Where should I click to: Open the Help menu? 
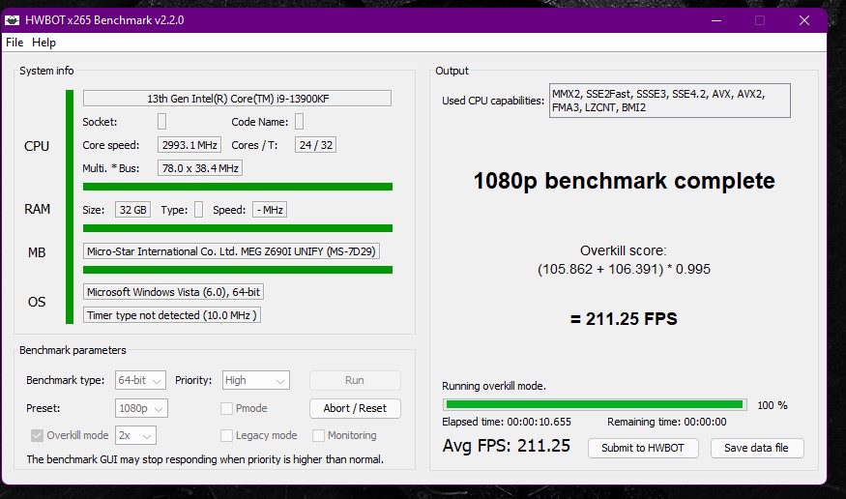pyautogui.click(x=44, y=43)
